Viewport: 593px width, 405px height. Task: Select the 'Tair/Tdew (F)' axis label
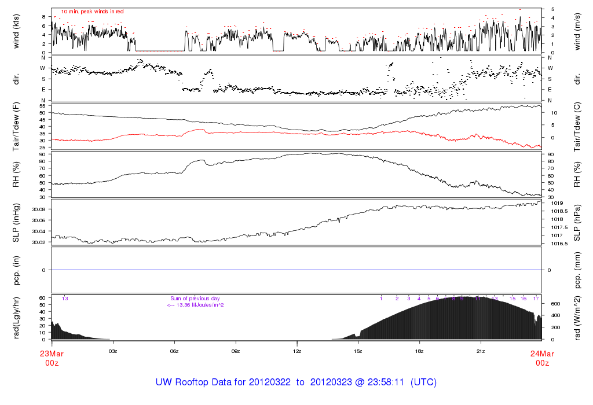pos(16,127)
